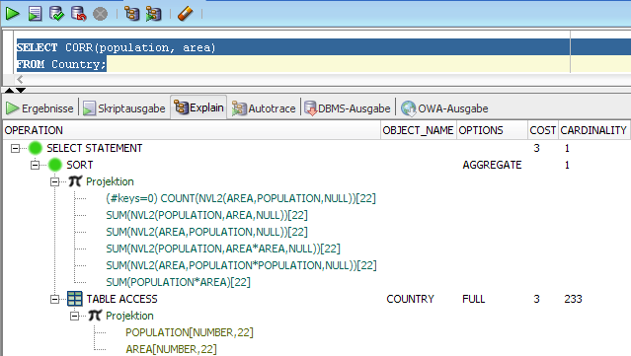Collapse the SORT node
The height and width of the screenshot is (356, 631).
[x=35, y=165]
